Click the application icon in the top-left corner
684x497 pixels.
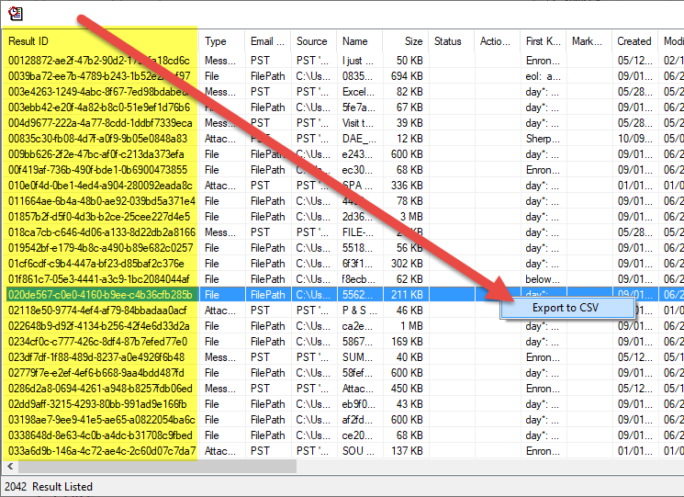click(15, 13)
